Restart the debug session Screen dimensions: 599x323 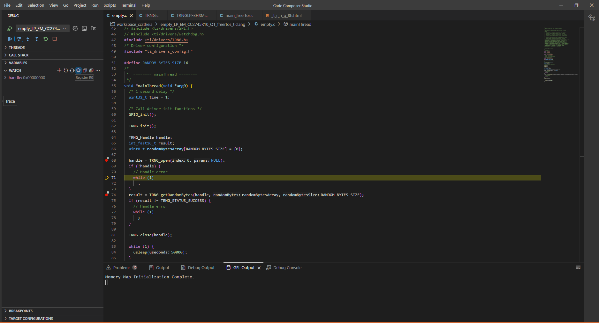46,39
